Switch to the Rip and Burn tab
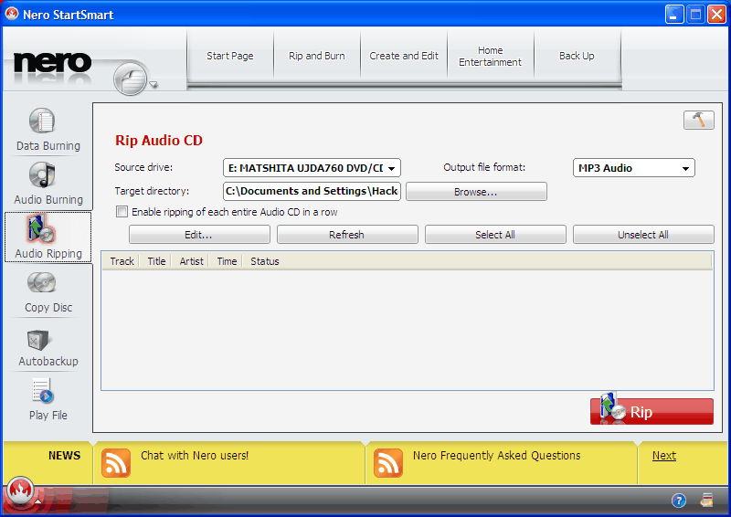 pos(316,56)
